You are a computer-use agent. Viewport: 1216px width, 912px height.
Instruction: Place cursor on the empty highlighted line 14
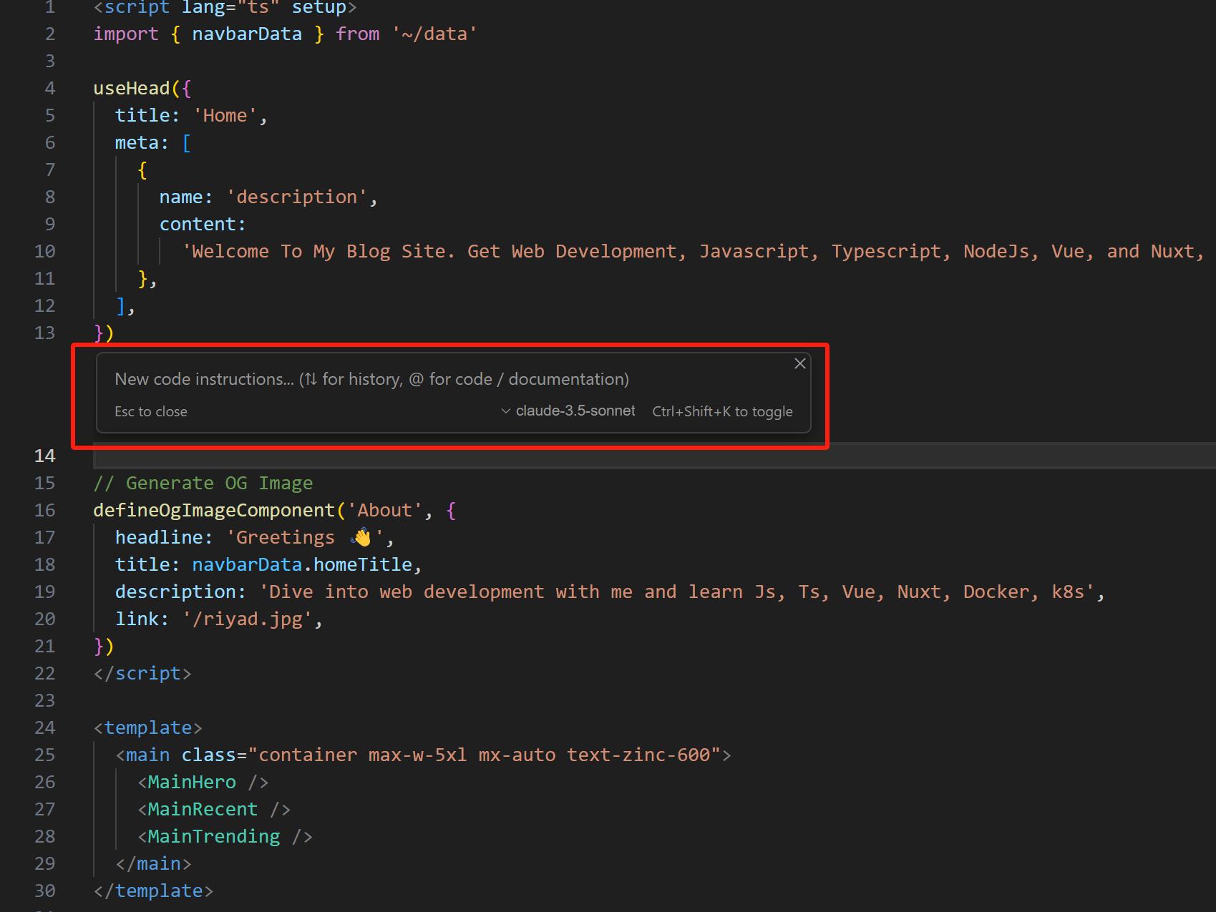coord(573,456)
